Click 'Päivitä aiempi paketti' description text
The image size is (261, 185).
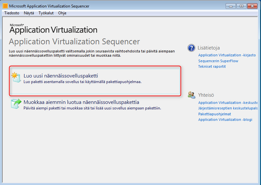click(x=92, y=108)
